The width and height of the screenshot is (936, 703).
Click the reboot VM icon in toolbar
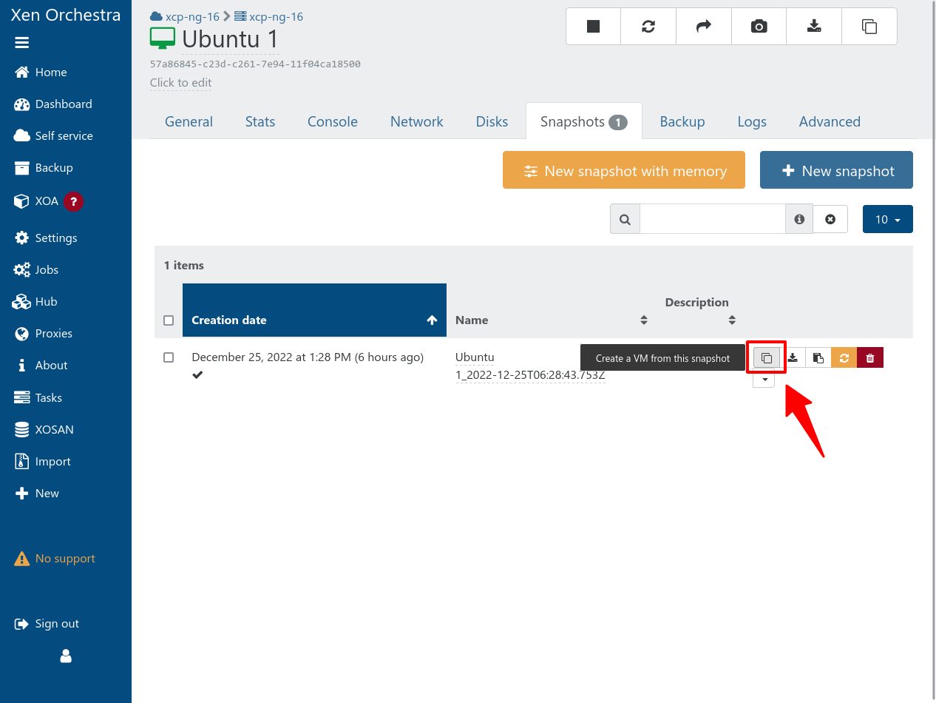[x=648, y=27]
